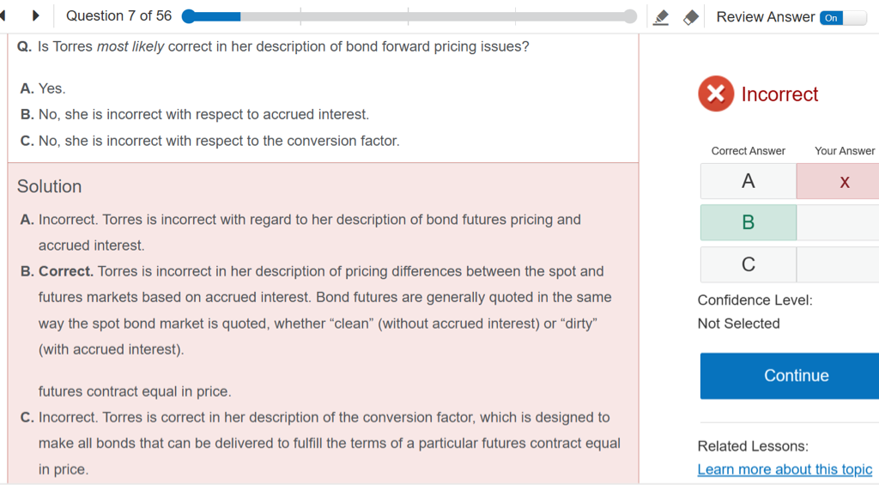This screenshot has height=485, width=879.
Task: Select the eraser tool
Action: 691,17
